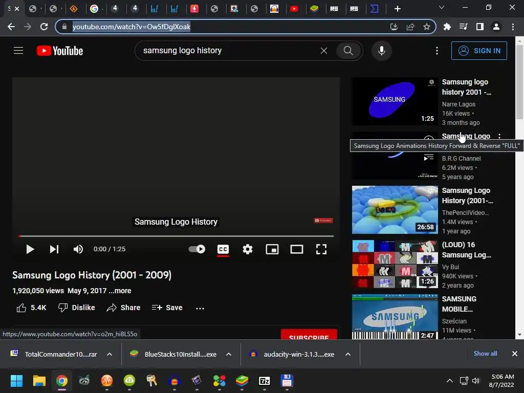Open Chrome three-dot menu
Screen dimensions: 524x393
513,27
